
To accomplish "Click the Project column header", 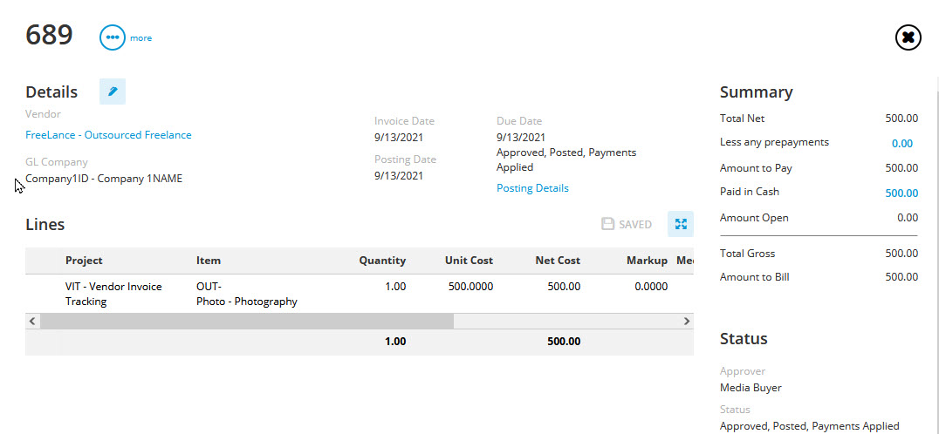I will [x=84, y=261].
